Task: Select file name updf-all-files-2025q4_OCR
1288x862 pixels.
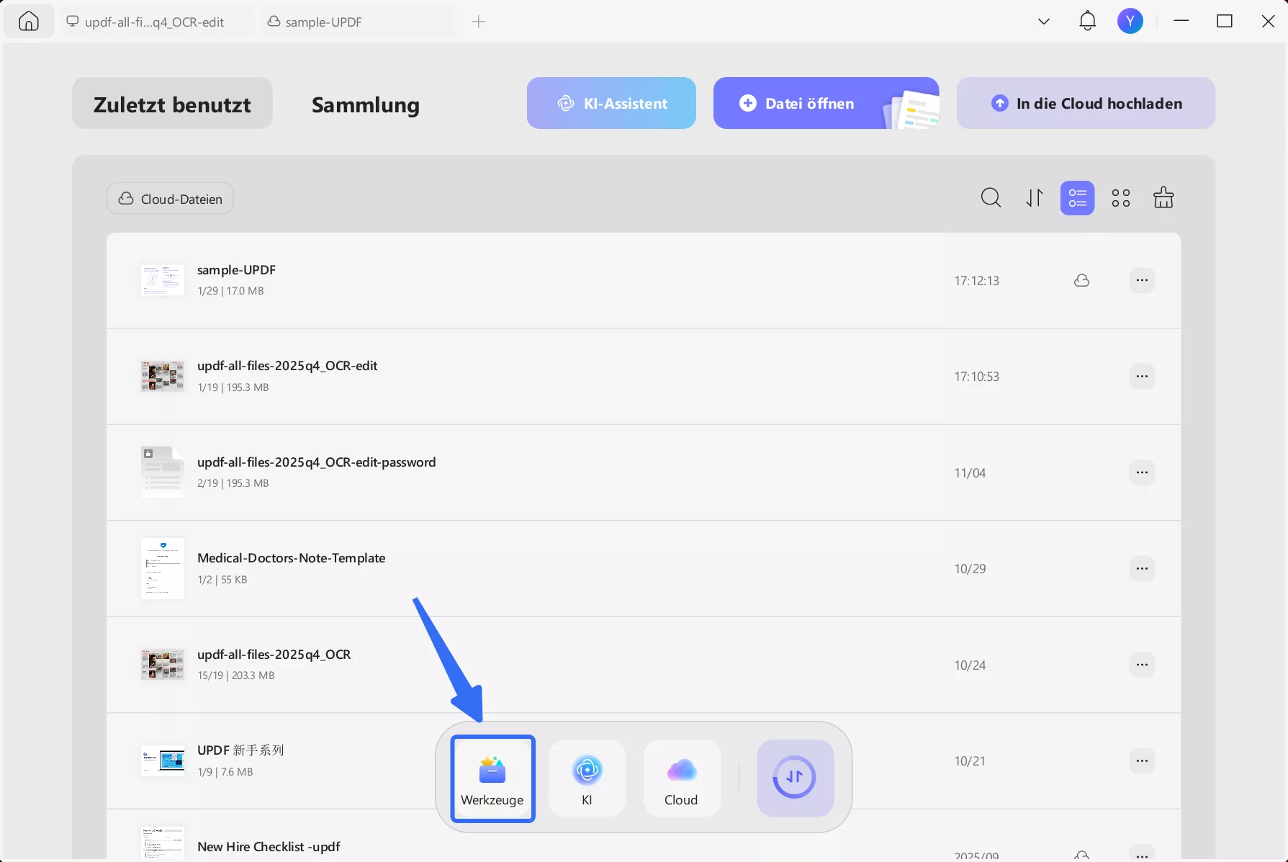Action: pyautogui.click(x=274, y=655)
